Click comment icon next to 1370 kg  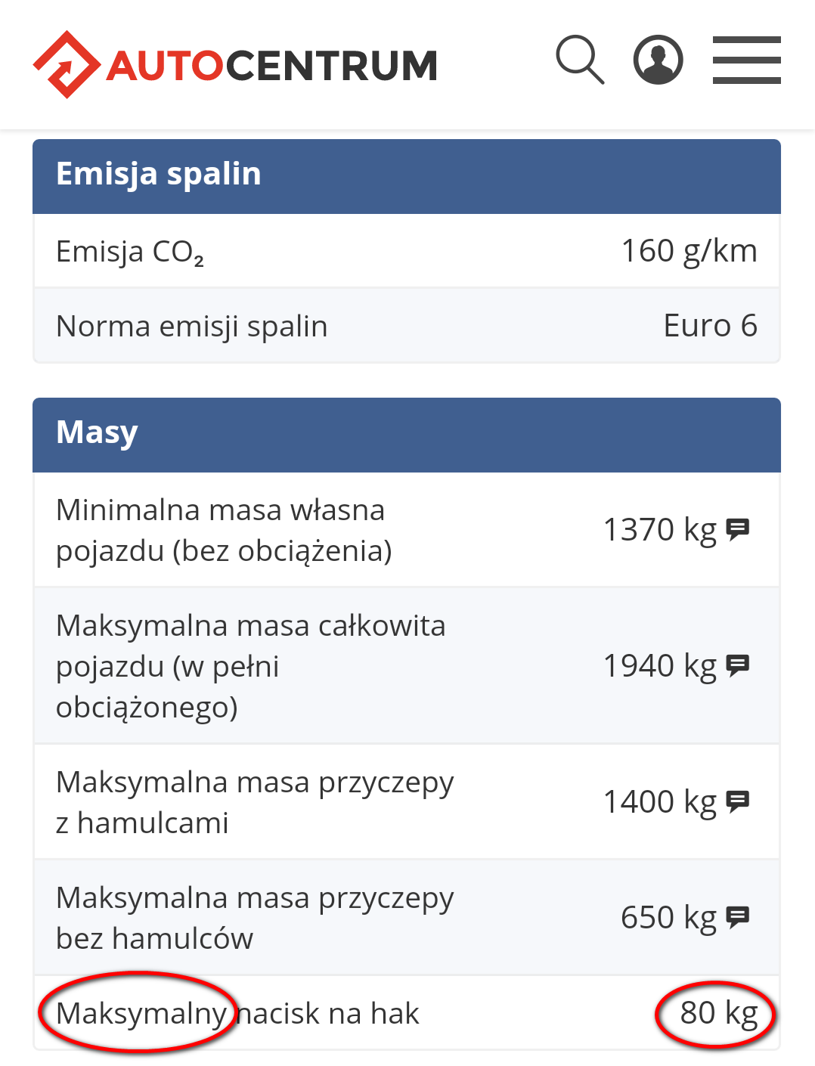(x=737, y=528)
